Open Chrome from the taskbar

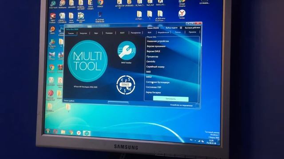71,132
